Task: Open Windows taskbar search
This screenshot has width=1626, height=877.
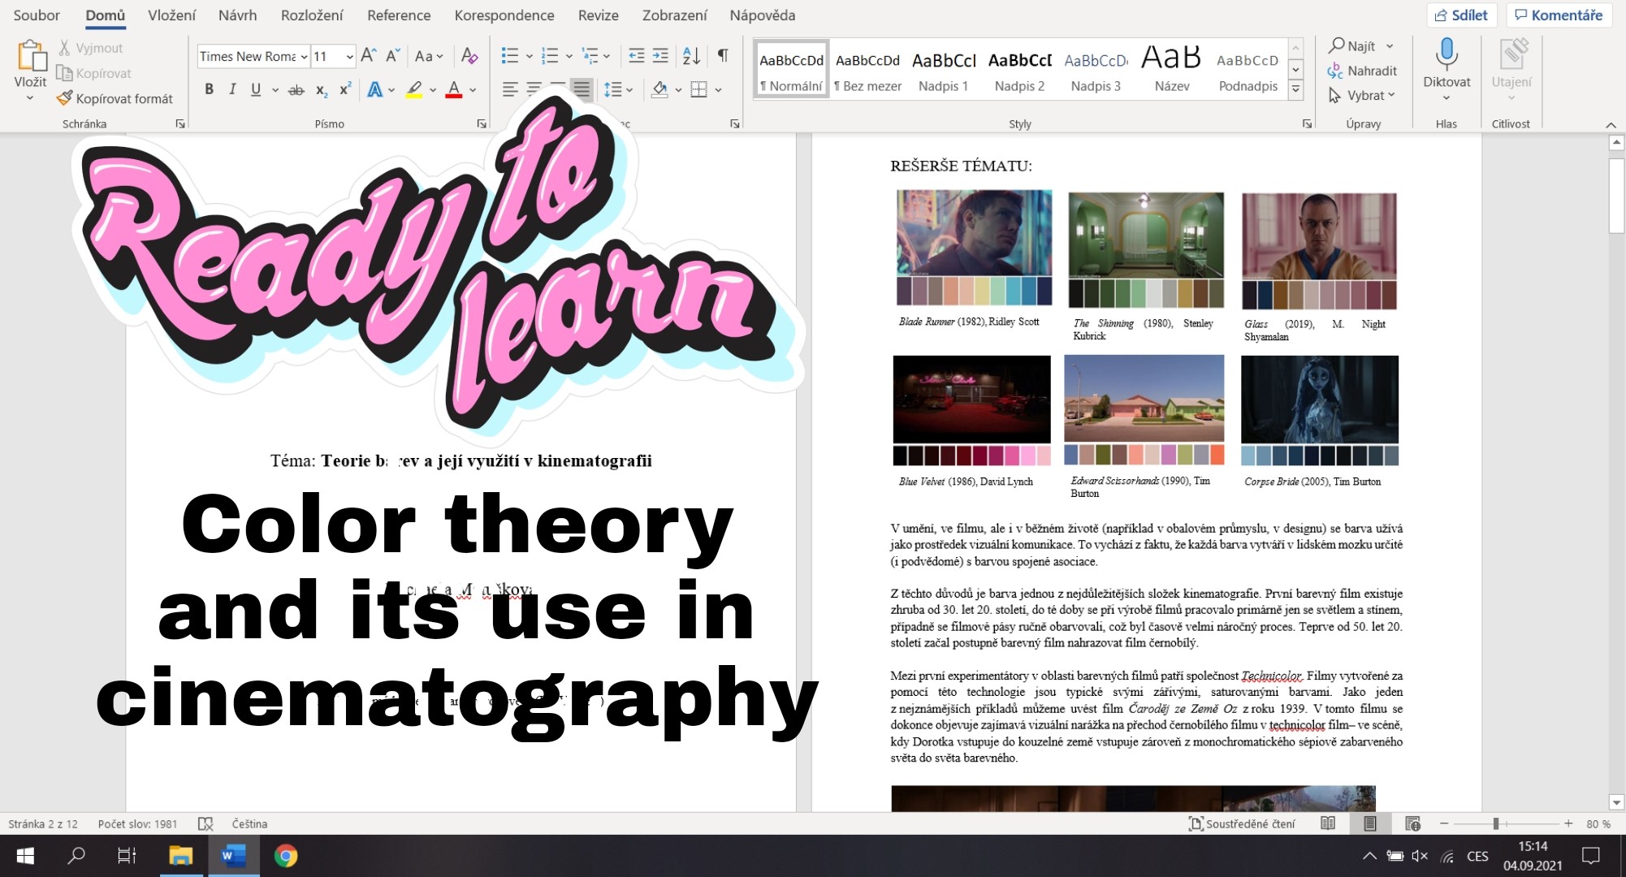Action: 76,856
